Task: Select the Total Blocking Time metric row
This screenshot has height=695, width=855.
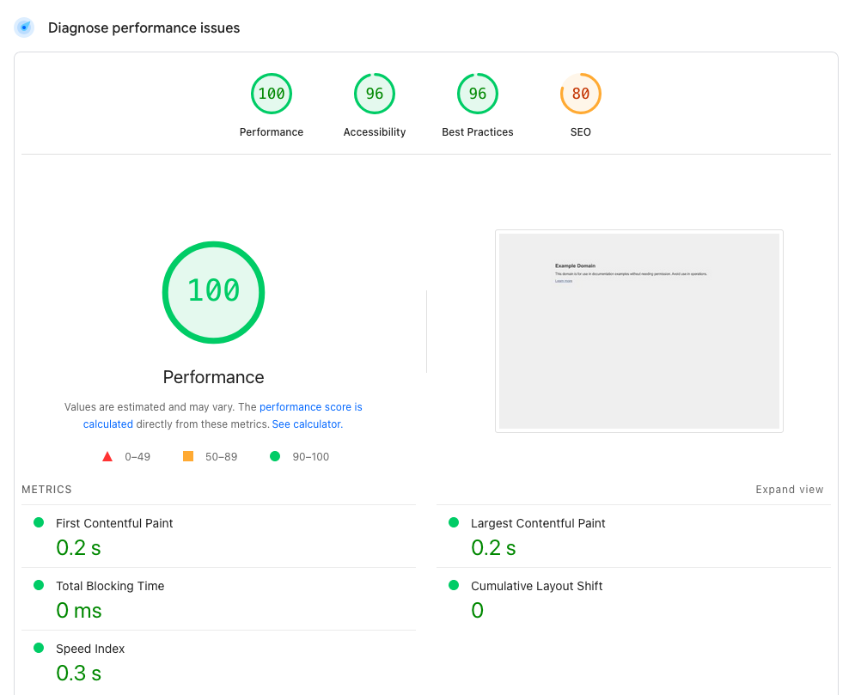Action: (x=110, y=586)
